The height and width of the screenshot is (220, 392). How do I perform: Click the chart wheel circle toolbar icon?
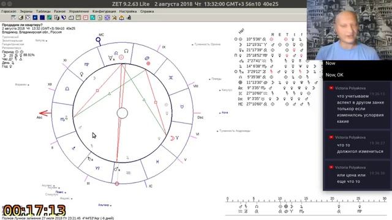[28, 18]
